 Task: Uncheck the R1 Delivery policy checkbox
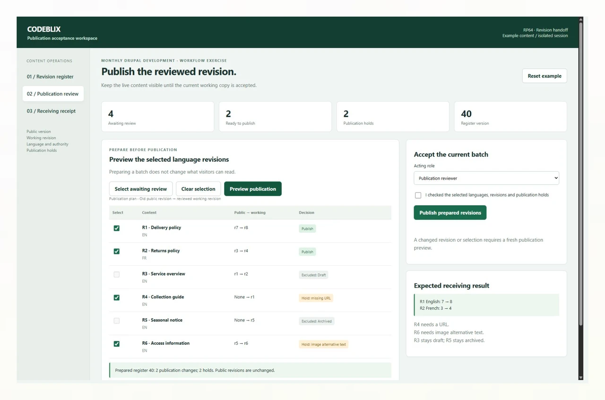(117, 228)
